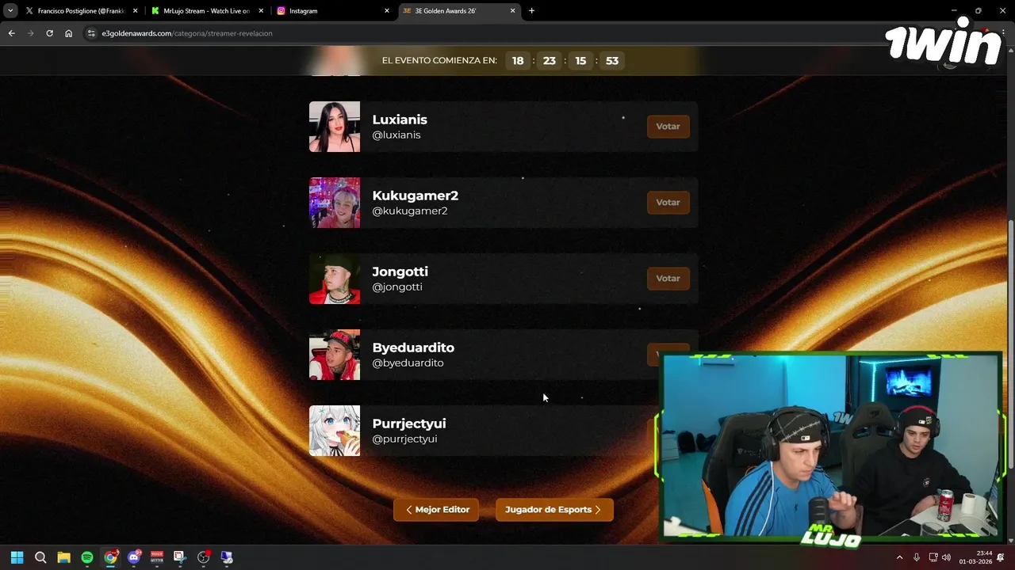The height and width of the screenshot is (570, 1015).
Task: Open the Voicemeeter taskbar app
Action: point(157,557)
